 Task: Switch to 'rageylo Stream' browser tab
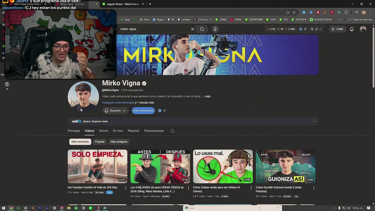[x=122, y=4]
